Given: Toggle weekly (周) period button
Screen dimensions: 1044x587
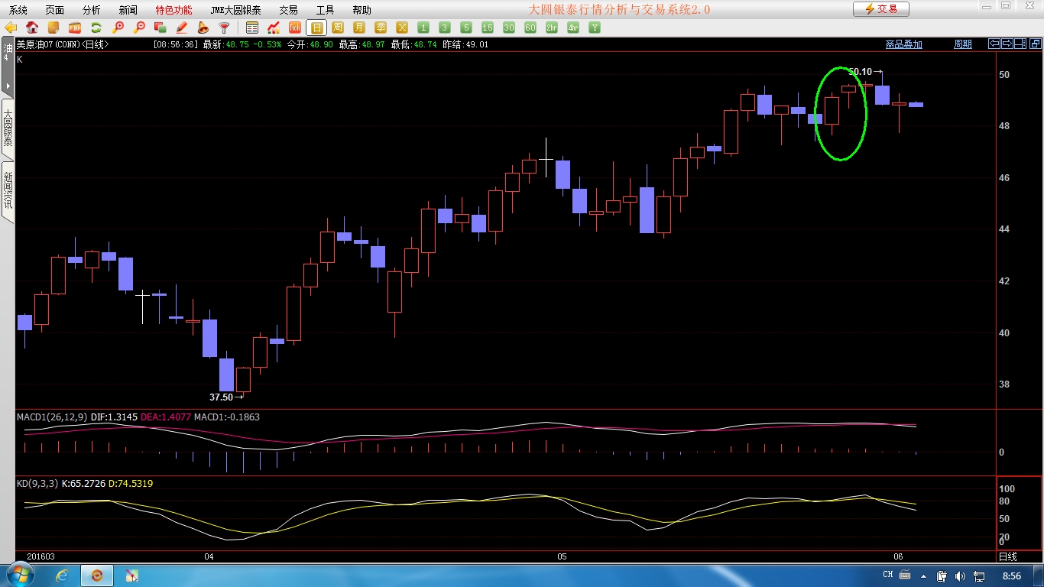Looking at the screenshot, I should coord(337,28).
